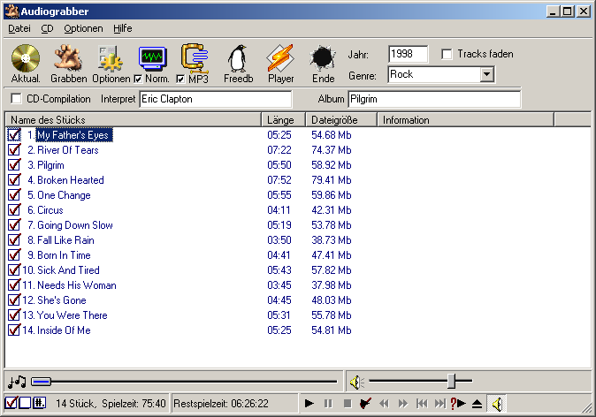Sort by Dateigröße column header
Viewport: 596px width, 417px height.
click(341, 119)
